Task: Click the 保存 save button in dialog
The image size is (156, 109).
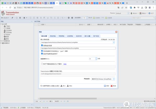Action: click(107, 86)
